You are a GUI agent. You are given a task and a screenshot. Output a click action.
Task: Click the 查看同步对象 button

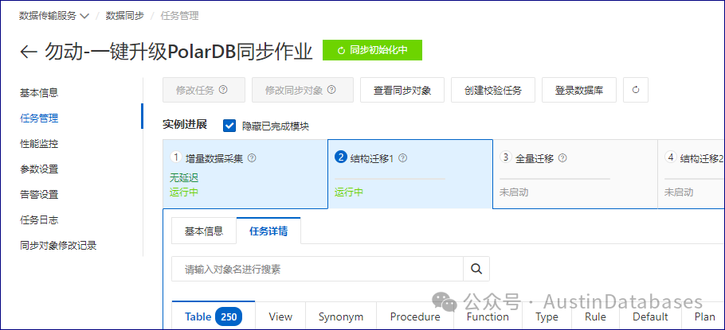pyautogui.click(x=402, y=90)
